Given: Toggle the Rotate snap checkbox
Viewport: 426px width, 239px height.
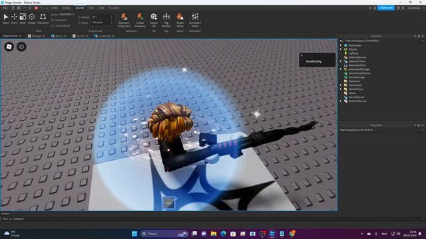Looking at the screenshot, I should pos(79,17).
